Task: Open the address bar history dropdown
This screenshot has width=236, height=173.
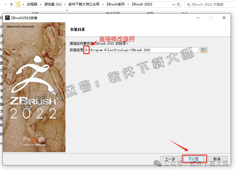Action: 174,4
